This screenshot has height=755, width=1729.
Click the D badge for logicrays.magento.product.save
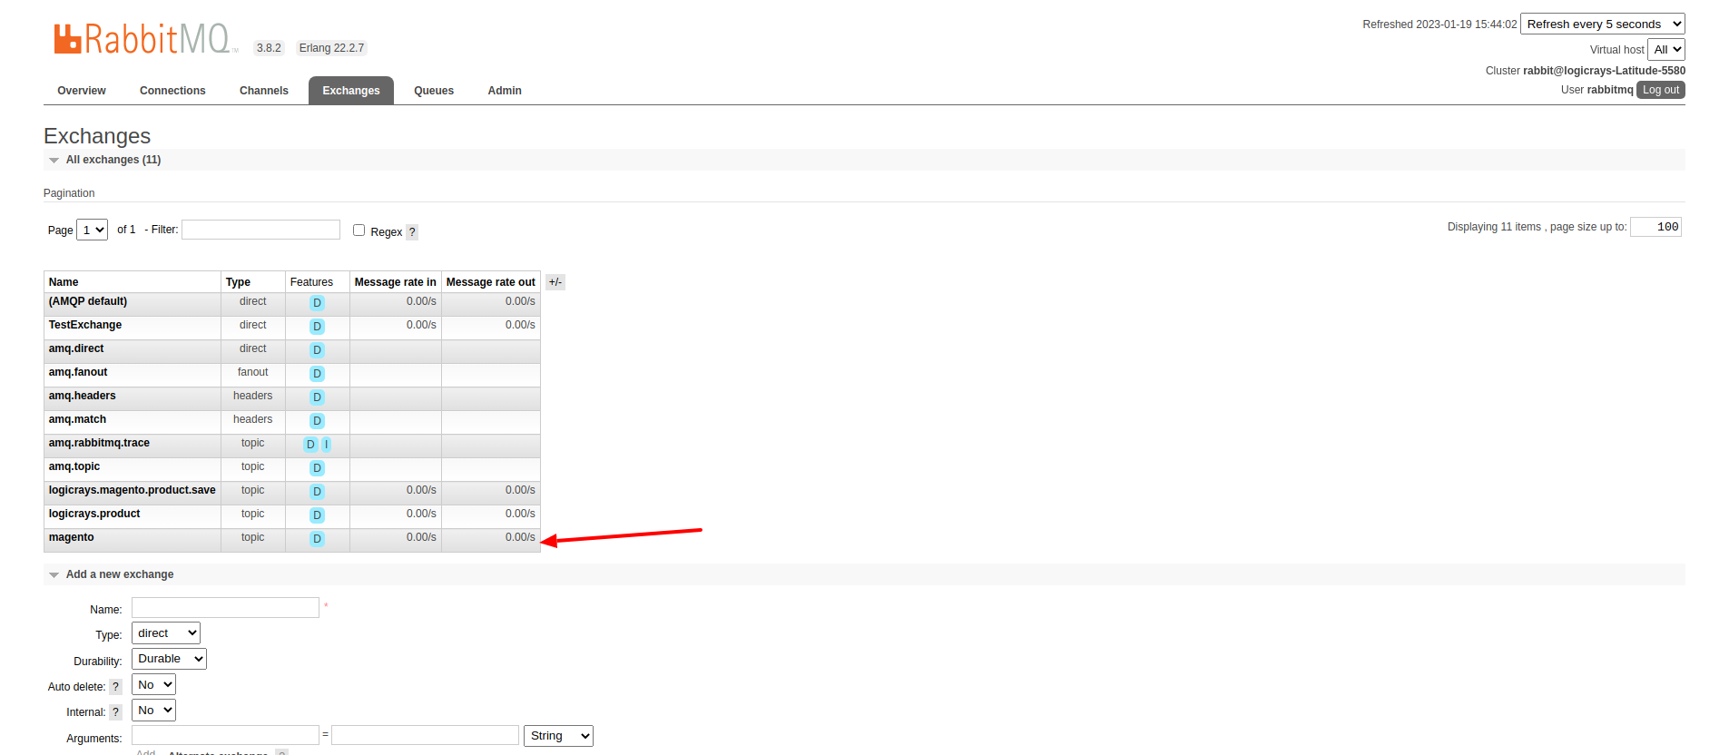point(317,492)
